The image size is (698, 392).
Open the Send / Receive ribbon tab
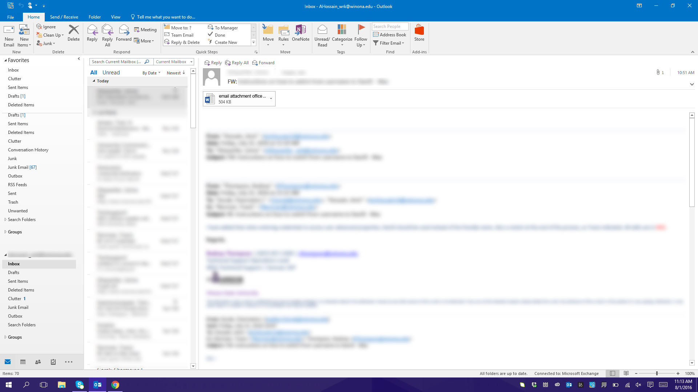pos(64,17)
